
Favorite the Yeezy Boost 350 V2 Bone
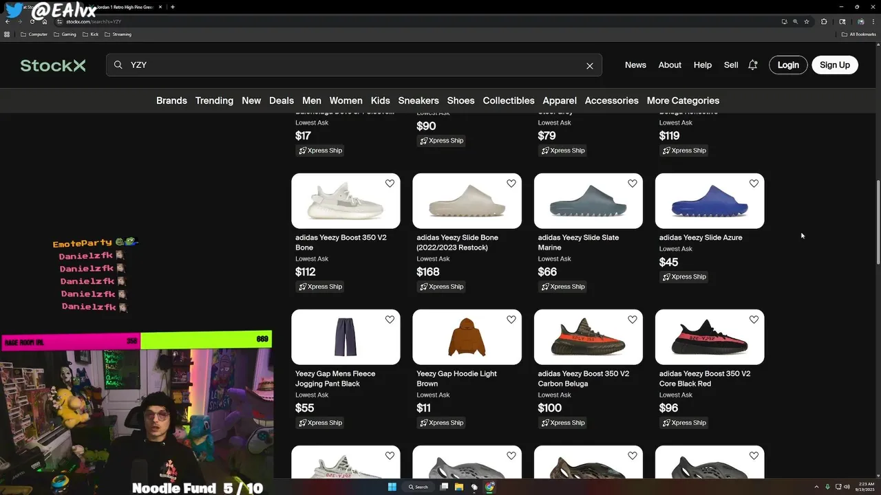pyautogui.click(x=390, y=184)
